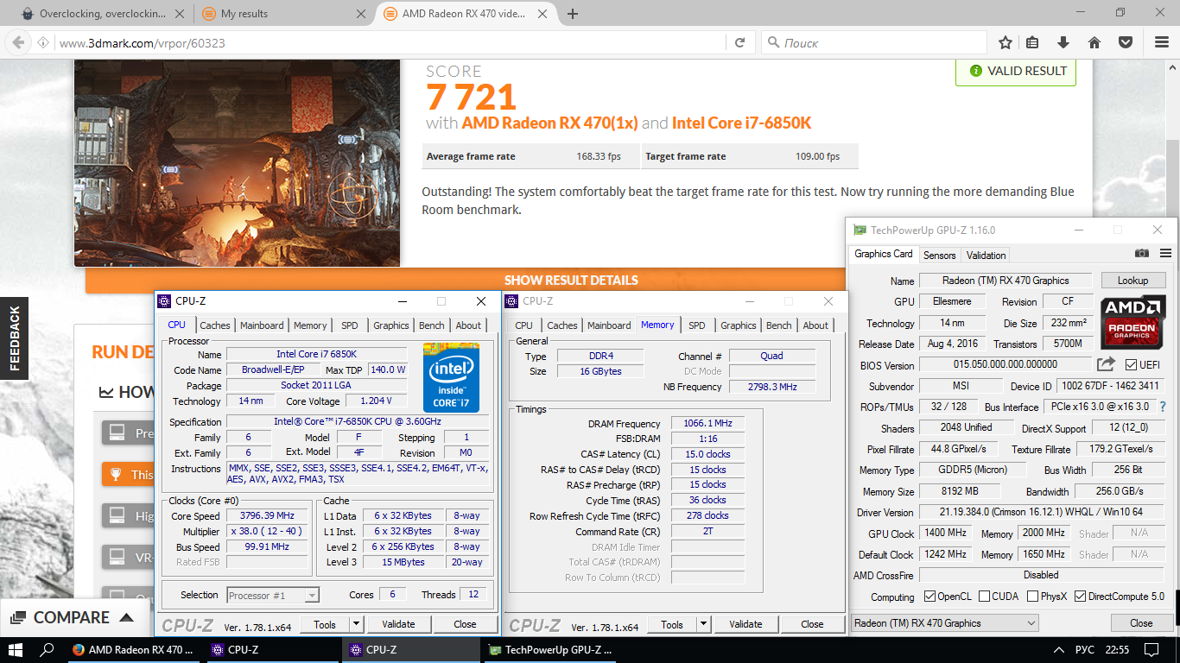Open the Sensors tab in GPU-Z
1180x663 pixels.
[x=940, y=255]
